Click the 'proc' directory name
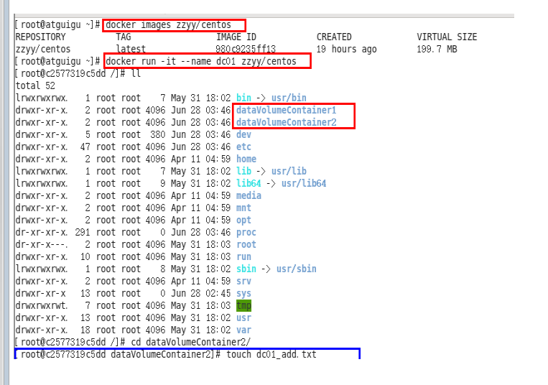 [x=246, y=232]
